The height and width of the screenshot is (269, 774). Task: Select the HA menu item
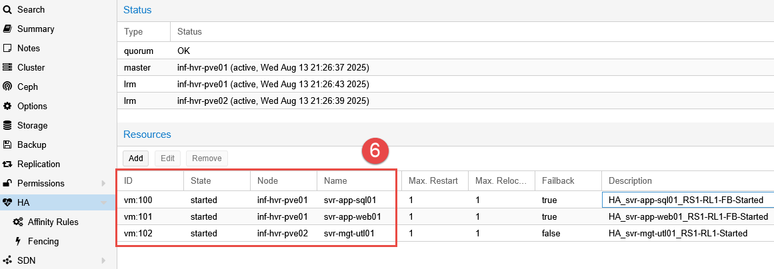[x=24, y=202]
